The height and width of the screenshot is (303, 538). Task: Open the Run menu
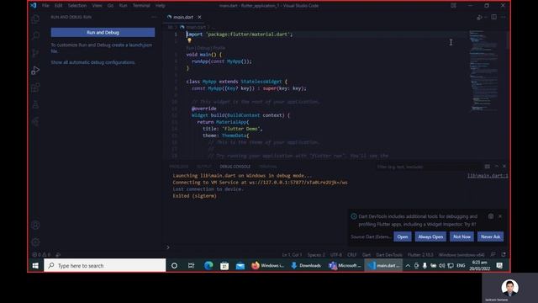[123, 6]
